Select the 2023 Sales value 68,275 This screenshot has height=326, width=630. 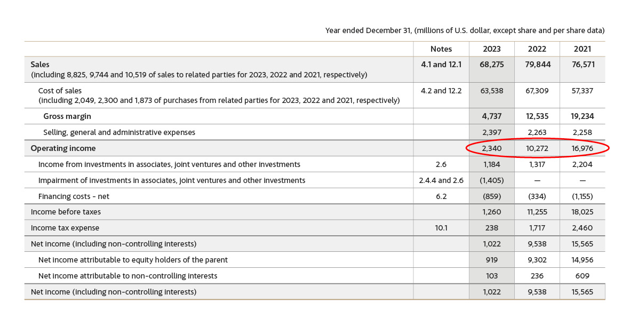coord(491,65)
